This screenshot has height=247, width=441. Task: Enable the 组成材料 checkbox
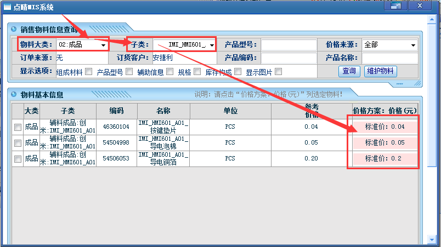coord(89,72)
